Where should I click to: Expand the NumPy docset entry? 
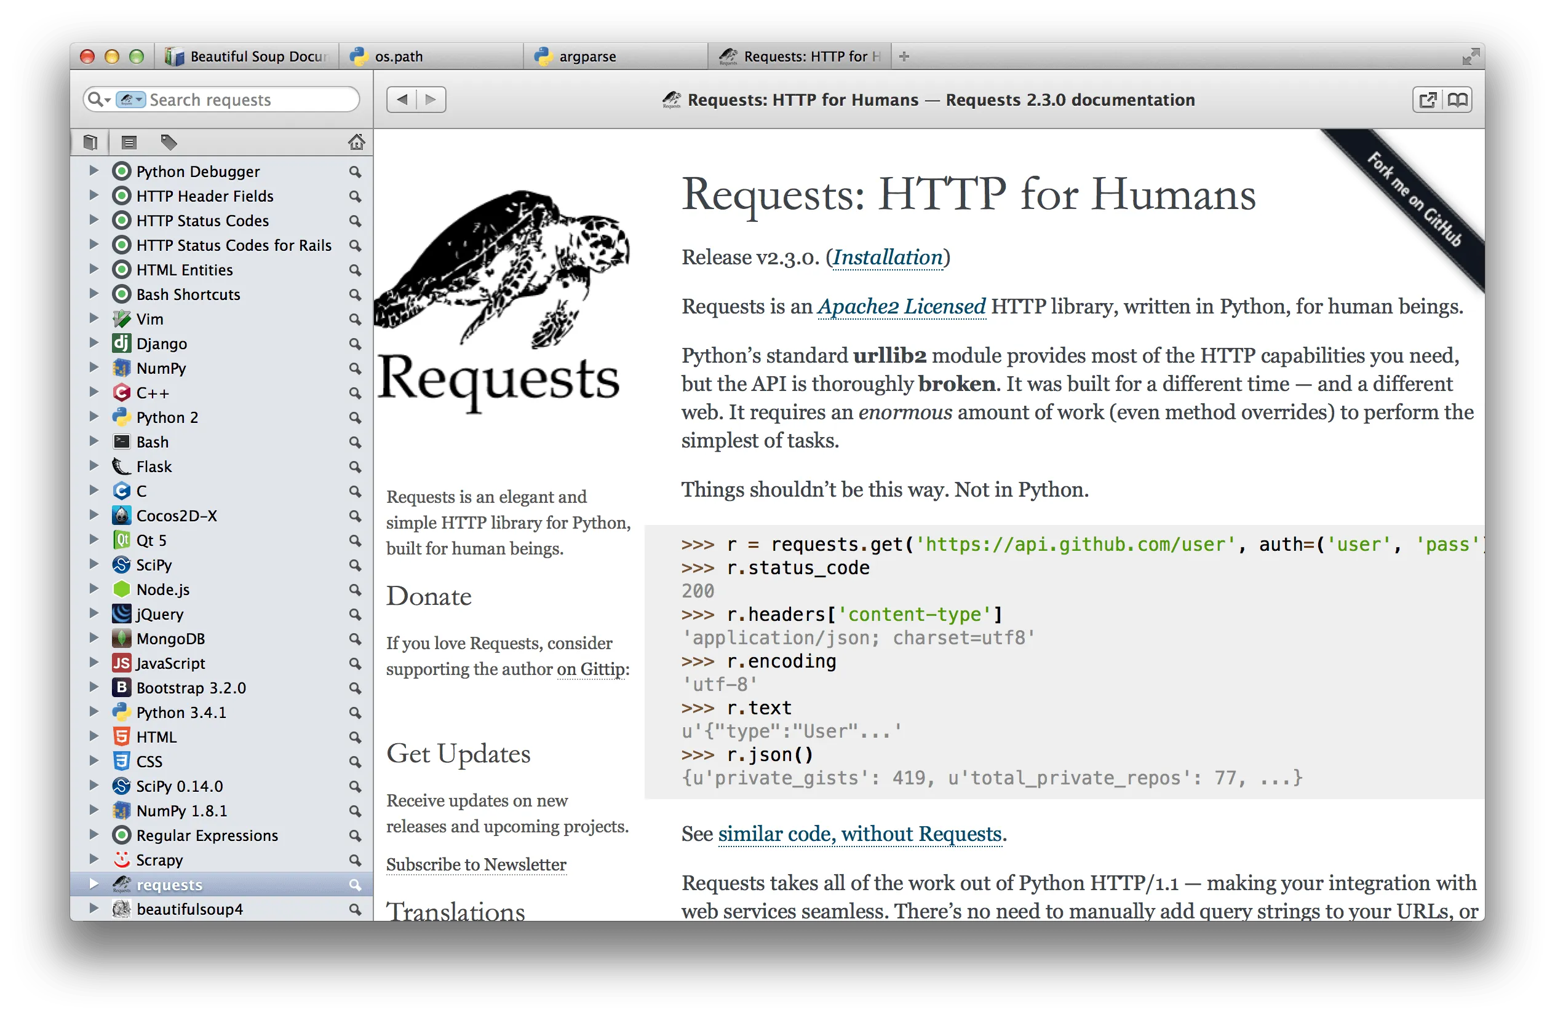click(93, 368)
